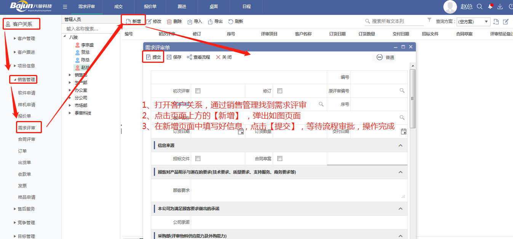The width and height of the screenshot is (513, 239).
Task: Click the 导出 (export) toolbar icon
Action: tap(210, 22)
